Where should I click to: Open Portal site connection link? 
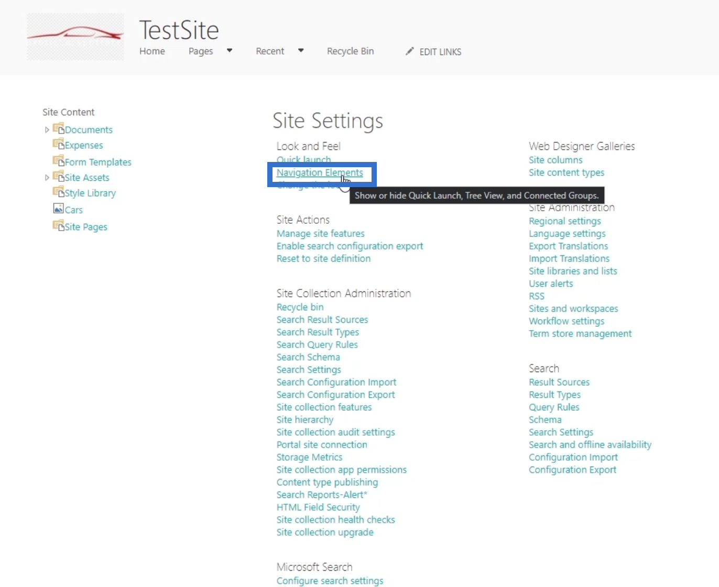tap(322, 444)
